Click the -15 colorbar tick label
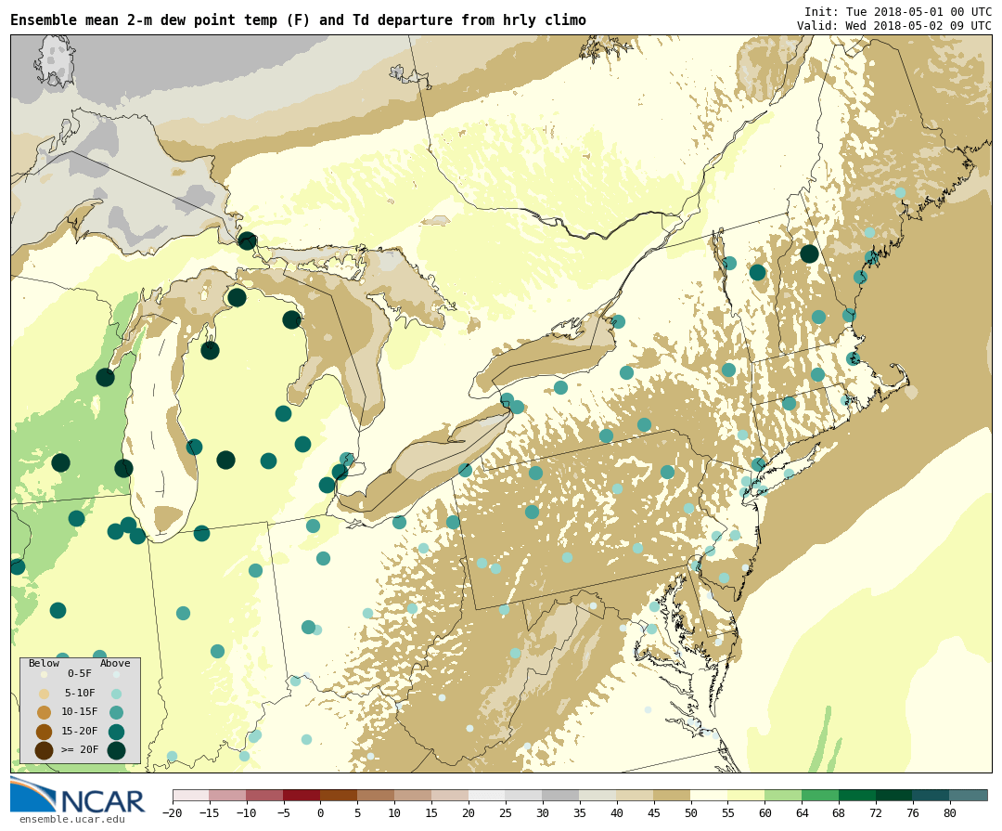 point(209,813)
